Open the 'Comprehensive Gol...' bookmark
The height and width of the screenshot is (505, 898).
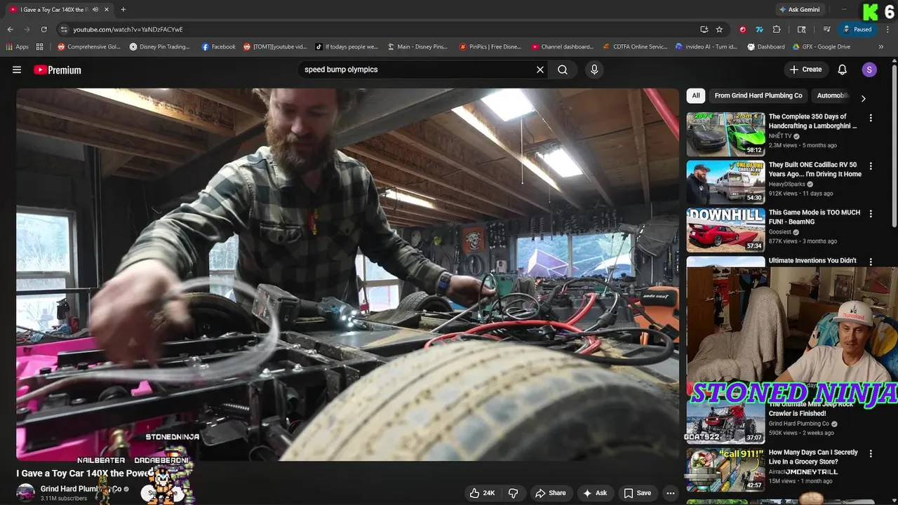coord(89,47)
